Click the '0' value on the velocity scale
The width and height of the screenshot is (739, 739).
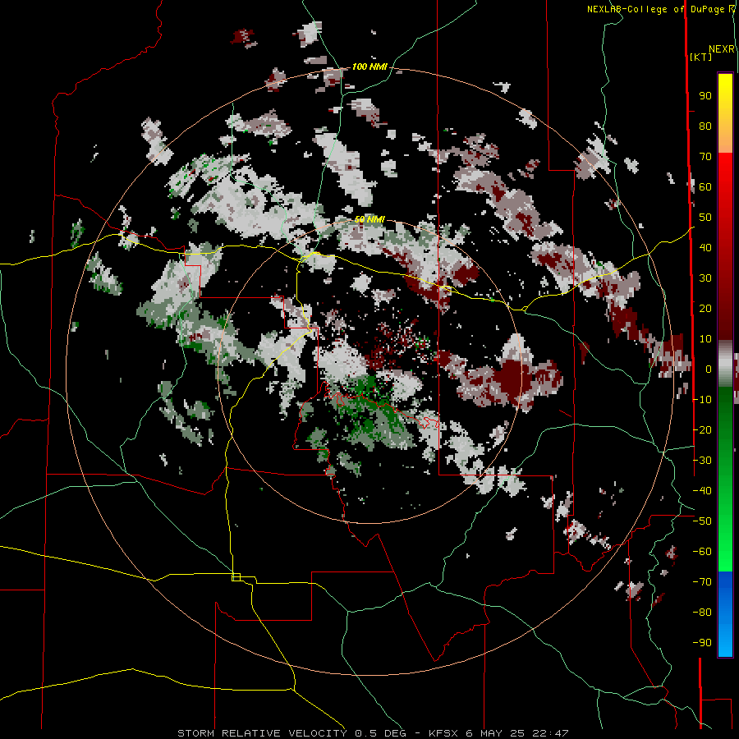(709, 369)
